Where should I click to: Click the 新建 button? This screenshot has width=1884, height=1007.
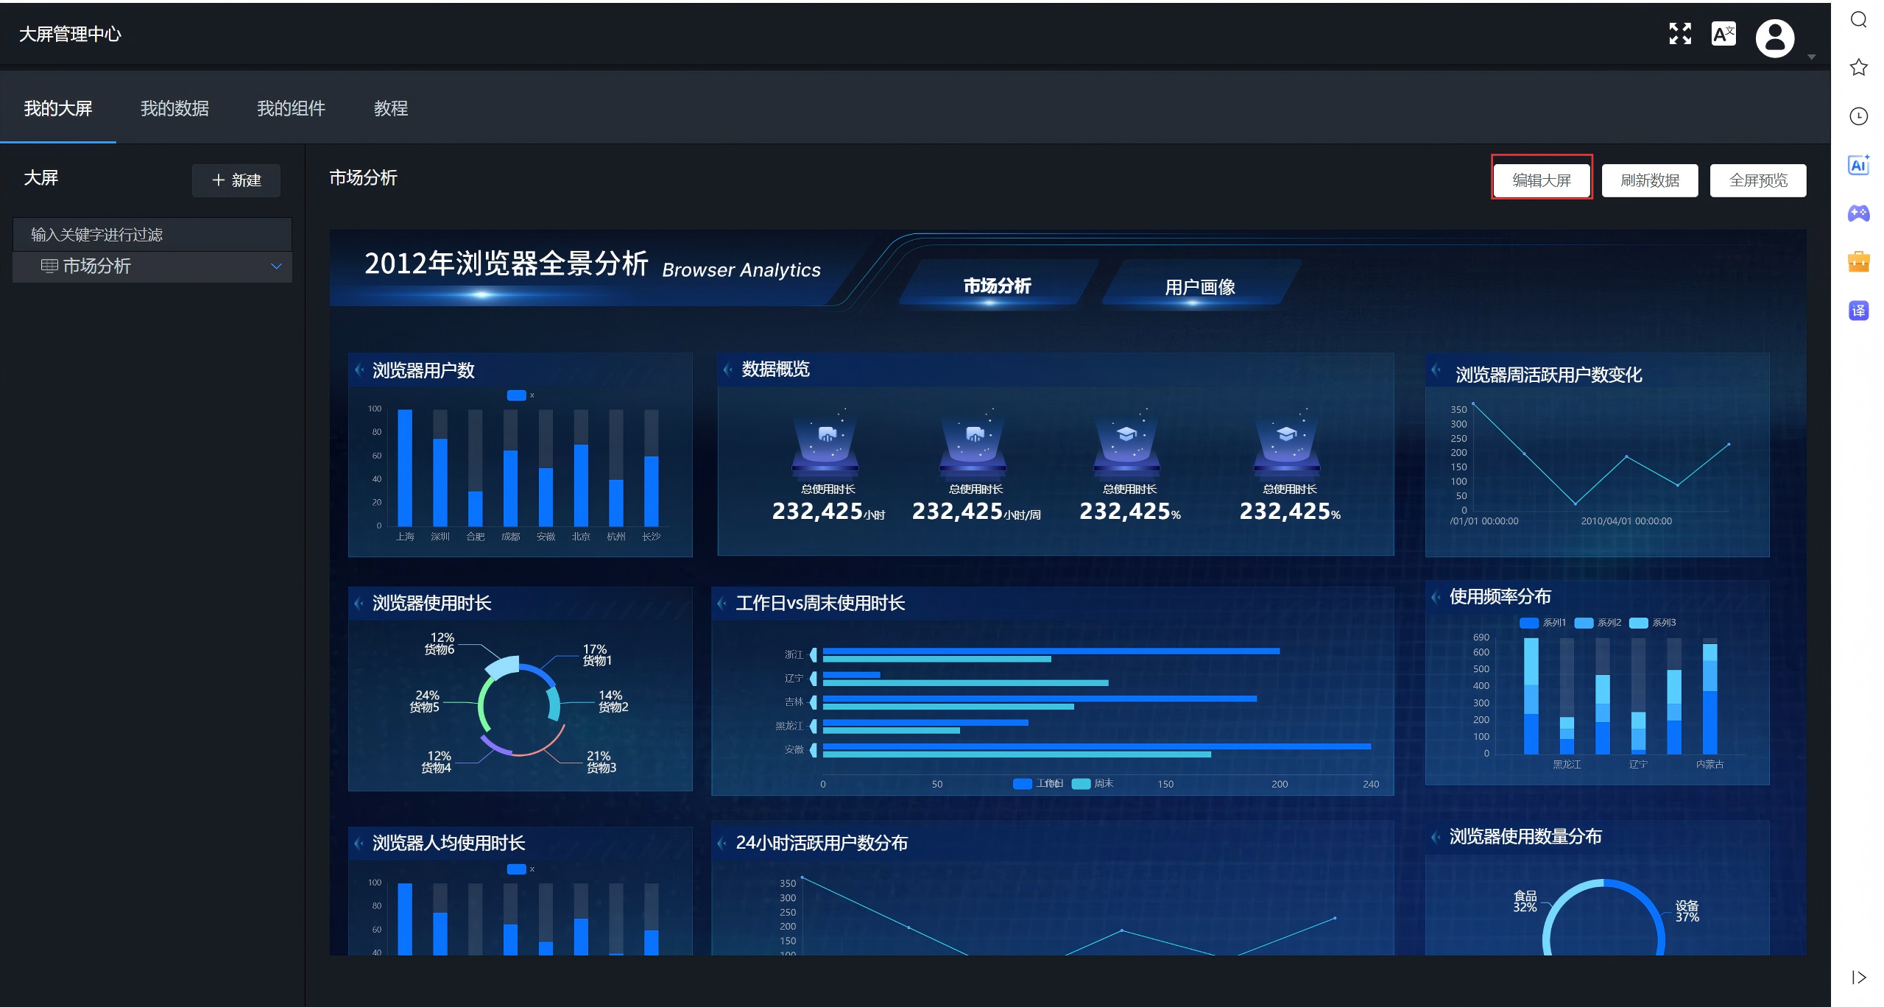236,180
